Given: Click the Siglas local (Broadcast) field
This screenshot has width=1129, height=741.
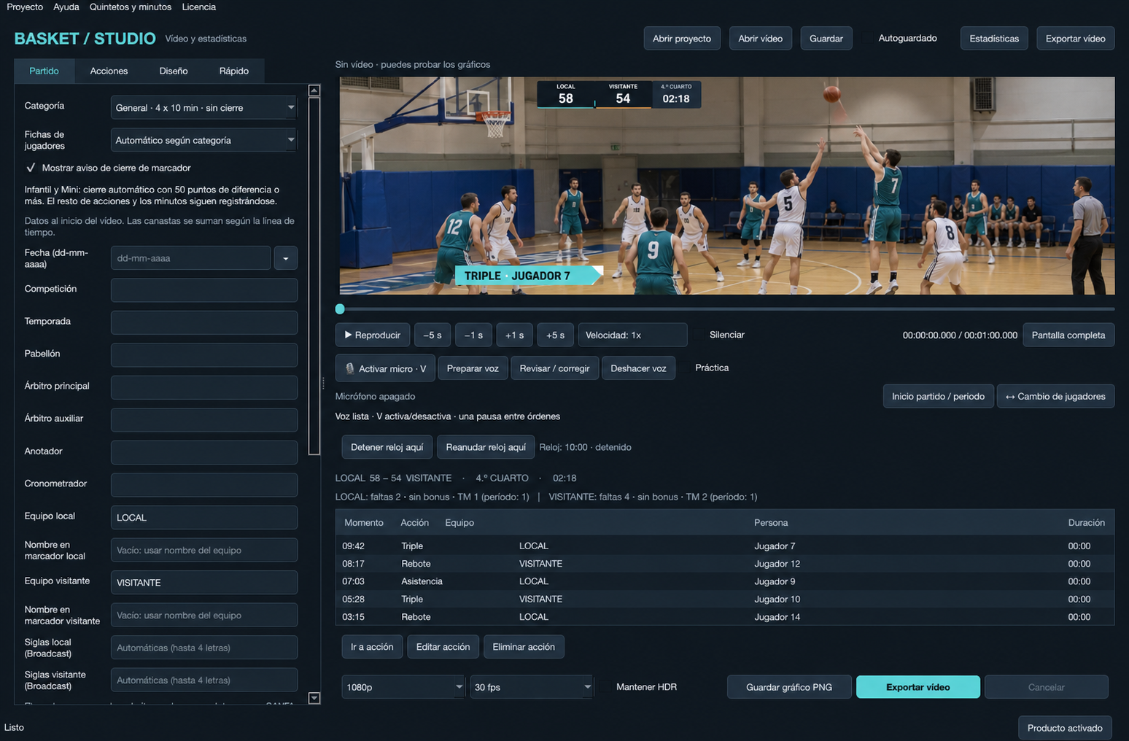Looking at the screenshot, I should pyautogui.click(x=203, y=648).
